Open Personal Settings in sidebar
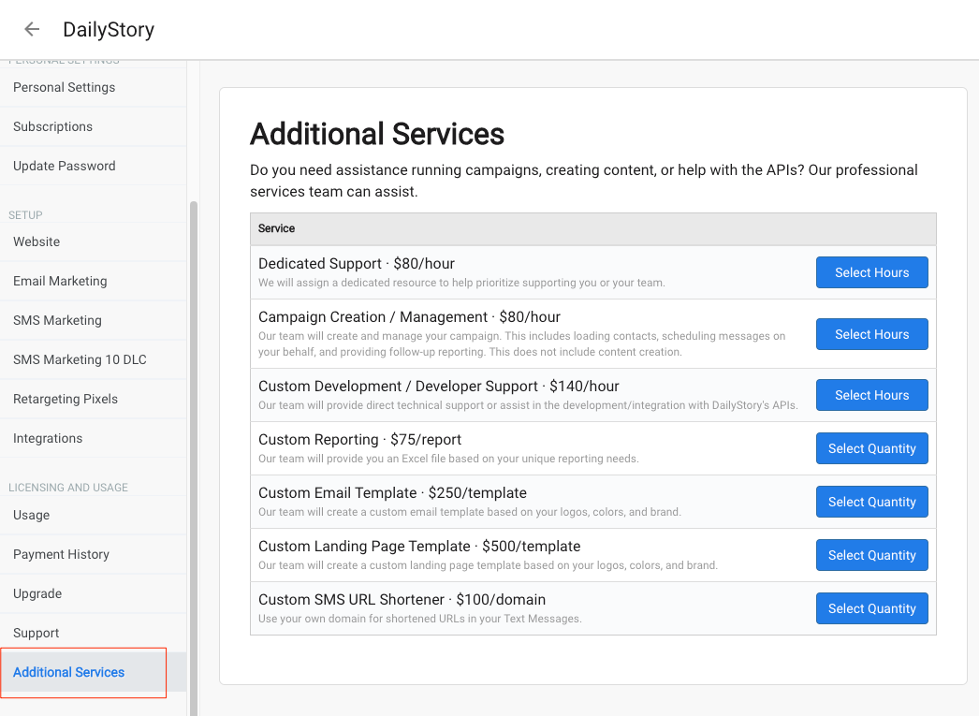The image size is (979, 716). [x=64, y=87]
